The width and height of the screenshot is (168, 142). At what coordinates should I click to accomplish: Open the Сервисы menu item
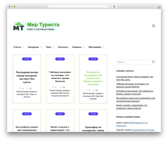tap(77, 47)
